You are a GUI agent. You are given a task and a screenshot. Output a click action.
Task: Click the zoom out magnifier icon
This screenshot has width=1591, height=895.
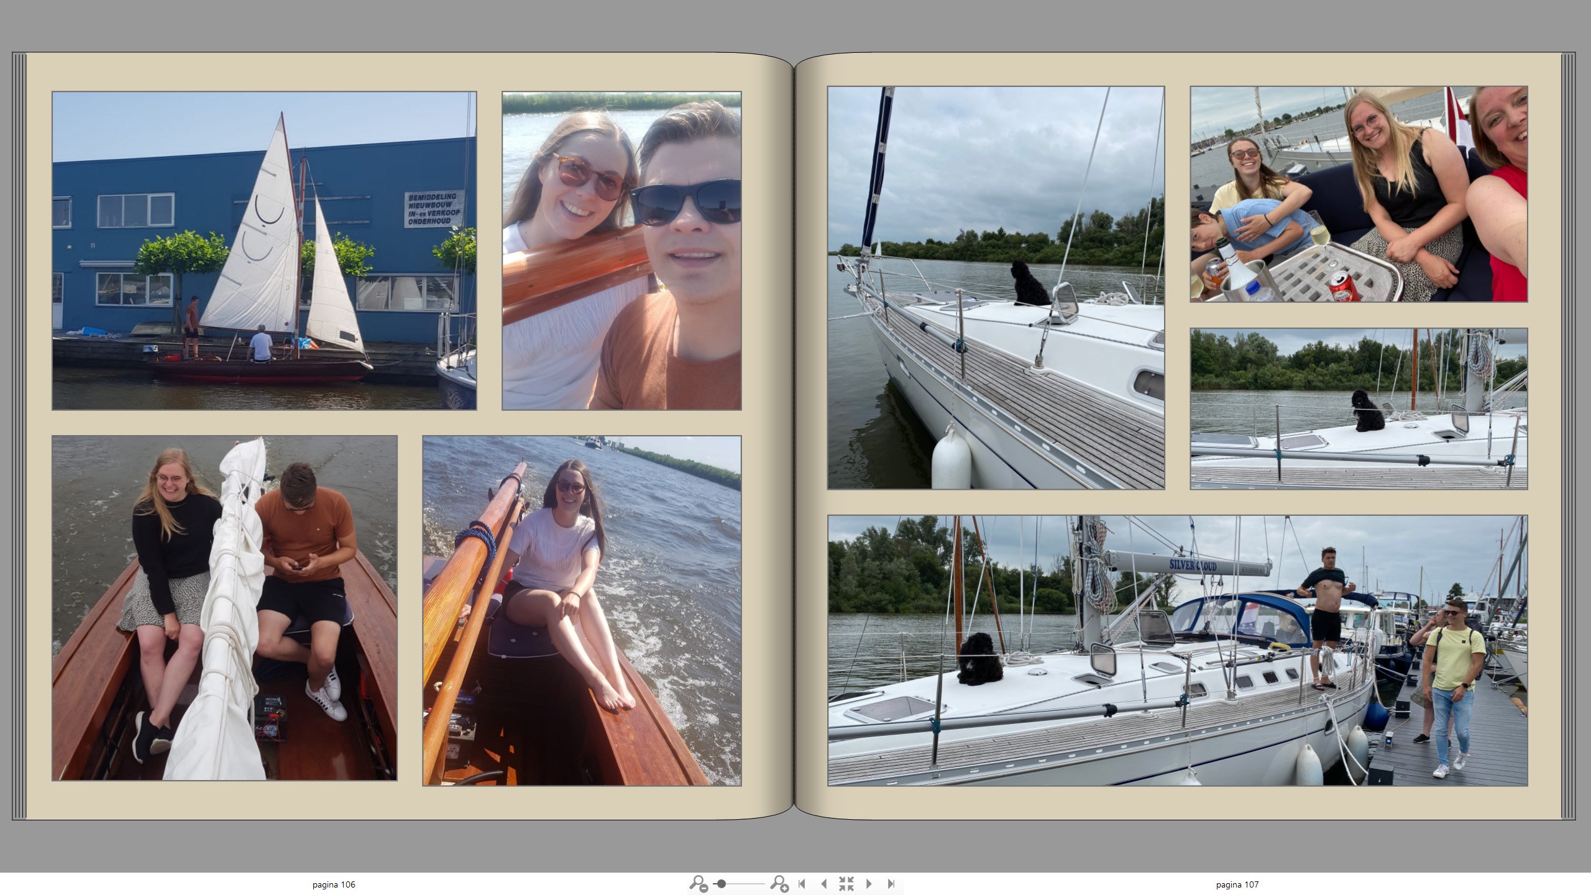tap(699, 883)
